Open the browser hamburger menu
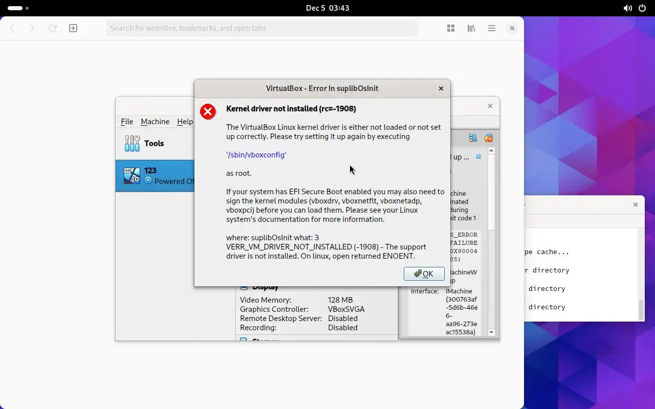 coord(492,28)
